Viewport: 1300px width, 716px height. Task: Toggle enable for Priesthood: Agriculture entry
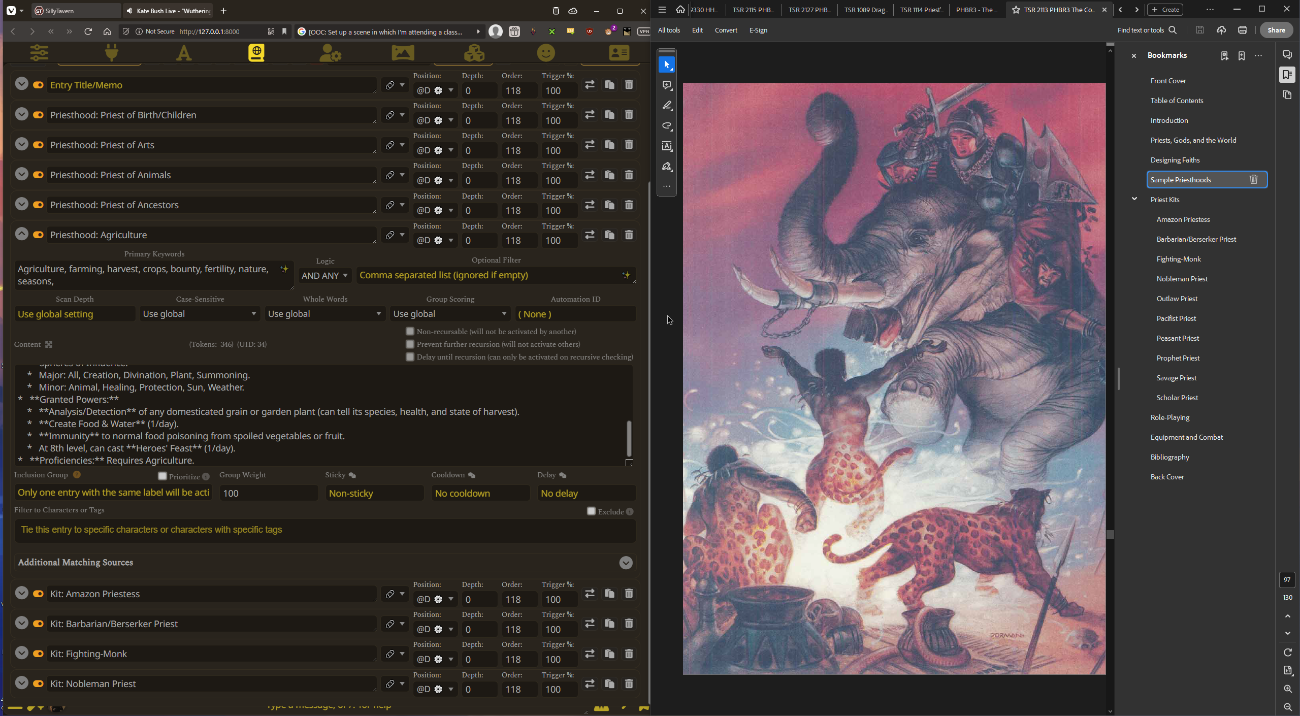pos(38,235)
